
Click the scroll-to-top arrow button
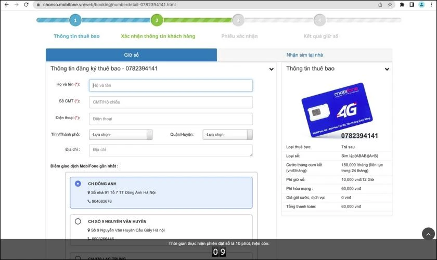[x=428, y=234]
